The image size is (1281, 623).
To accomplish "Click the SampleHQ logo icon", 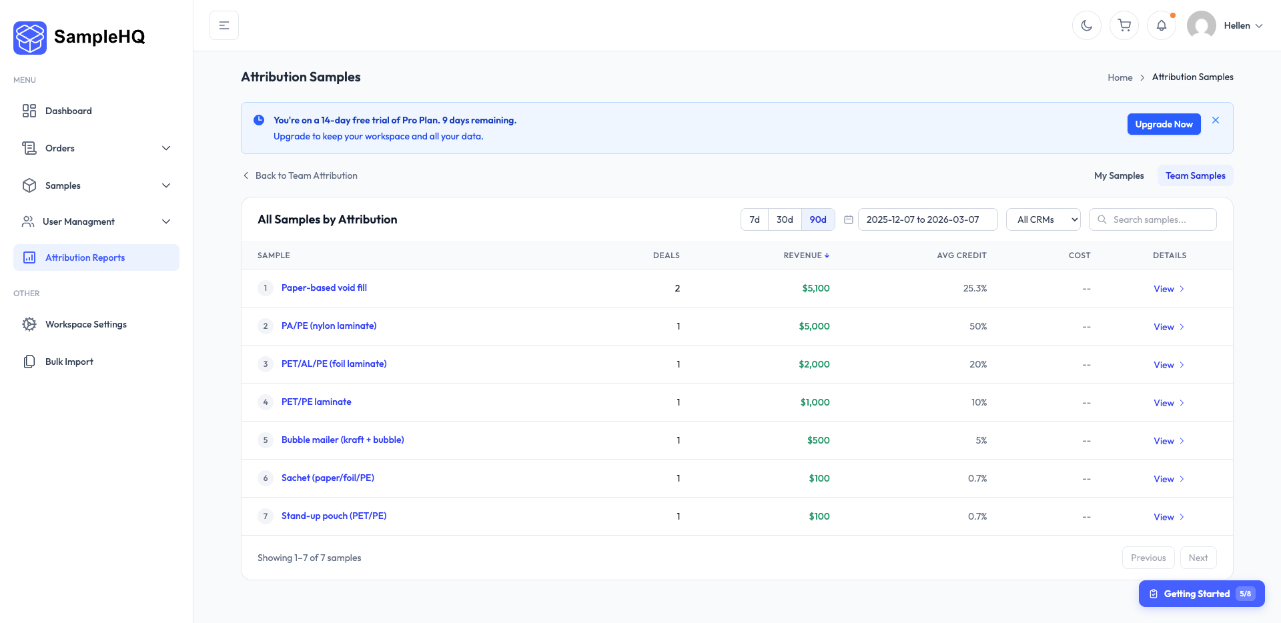I will [30, 37].
